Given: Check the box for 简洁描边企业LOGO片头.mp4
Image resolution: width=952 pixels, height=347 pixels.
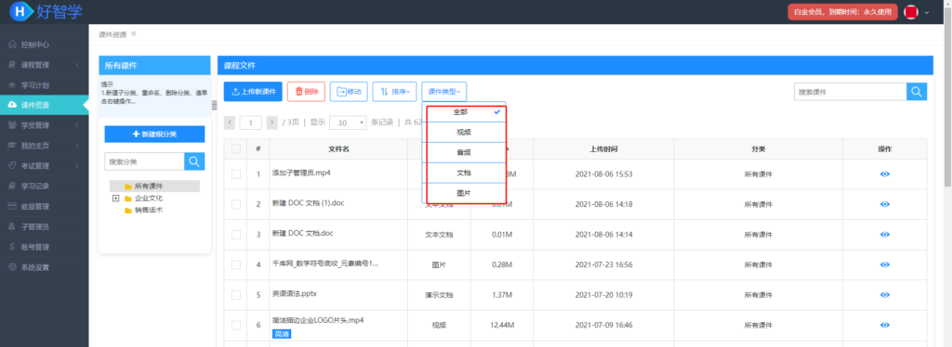Looking at the screenshot, I should tap(236, 326).
